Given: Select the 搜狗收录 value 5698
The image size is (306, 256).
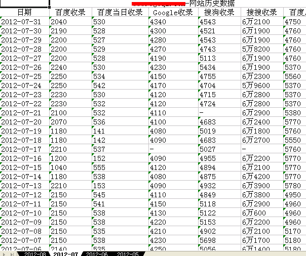Looking at the screenshot, I should coord(219,240).
